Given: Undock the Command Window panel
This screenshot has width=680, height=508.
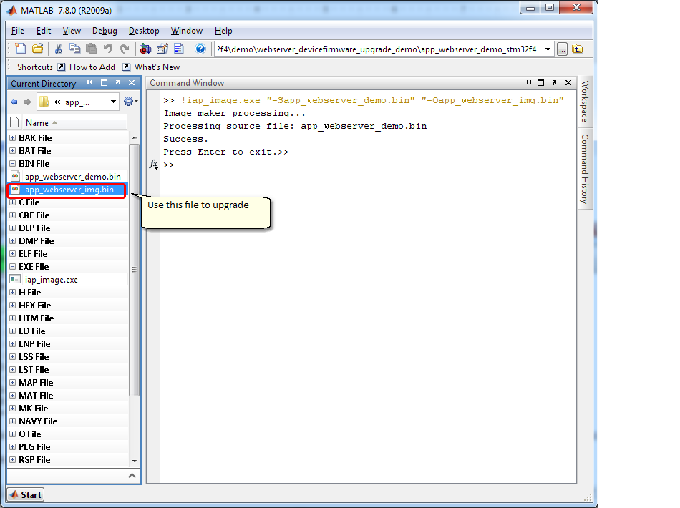Looking at the screenshot, I should pos(554,82).
